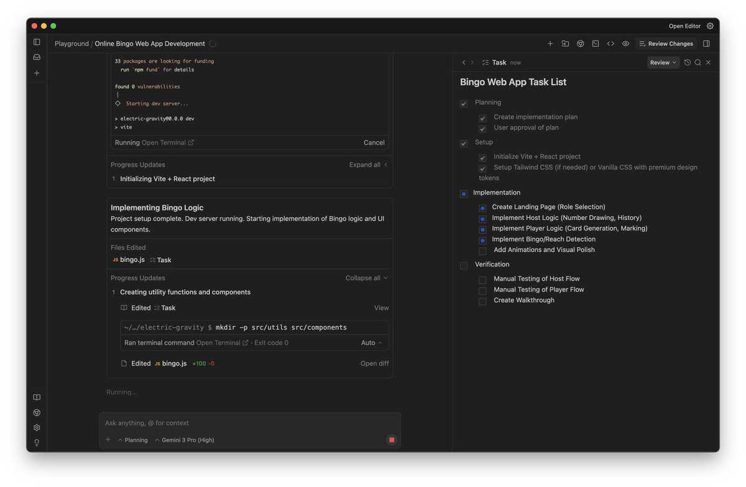Click the history icon next to Review dropdown

tap(687, 62)
